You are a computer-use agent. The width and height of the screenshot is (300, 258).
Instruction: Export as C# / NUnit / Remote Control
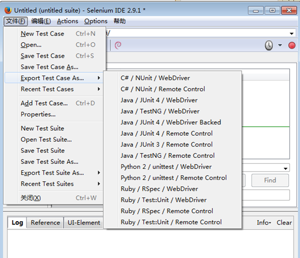click(x=173, y=89)
